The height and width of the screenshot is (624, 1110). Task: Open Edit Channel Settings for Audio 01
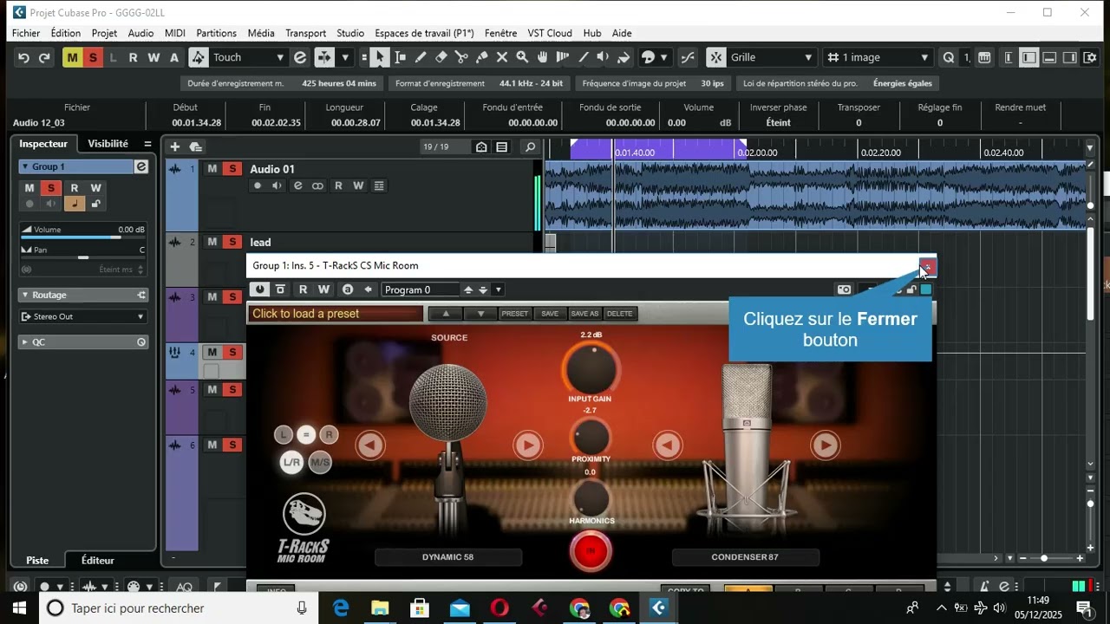298,185
